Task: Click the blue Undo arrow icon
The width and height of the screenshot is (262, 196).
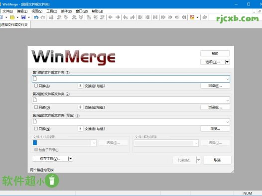Action: (x=36, y=17)
